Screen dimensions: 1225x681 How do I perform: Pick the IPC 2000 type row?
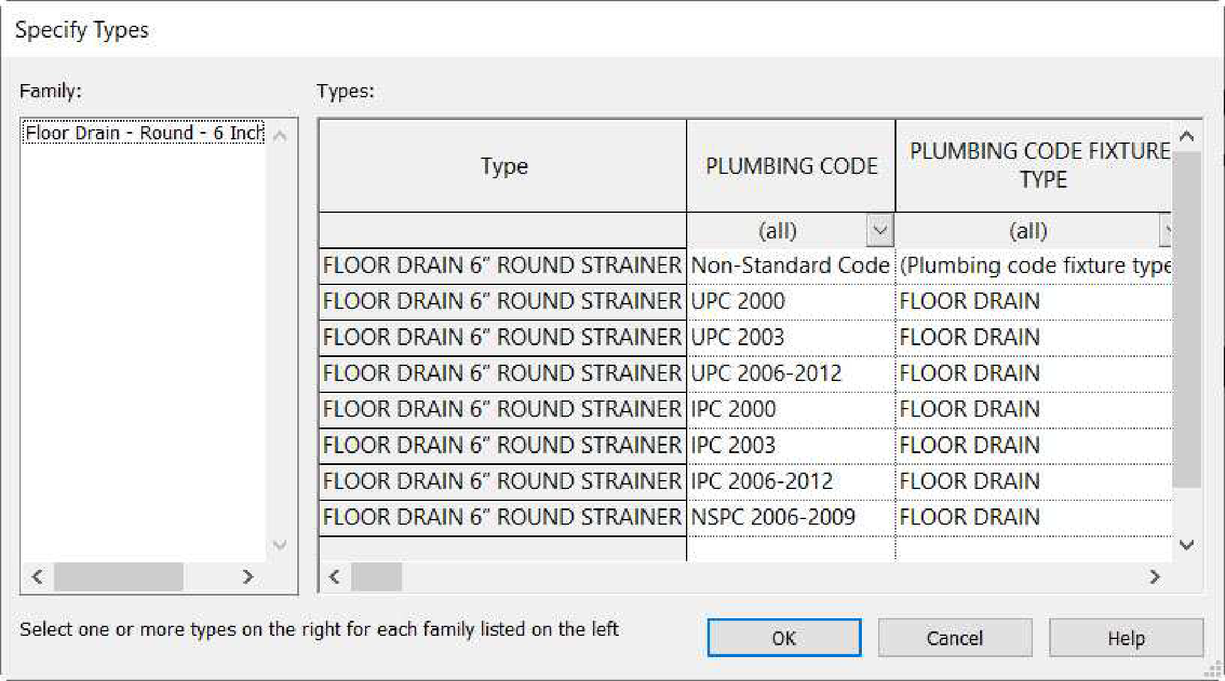coord(502,409)
